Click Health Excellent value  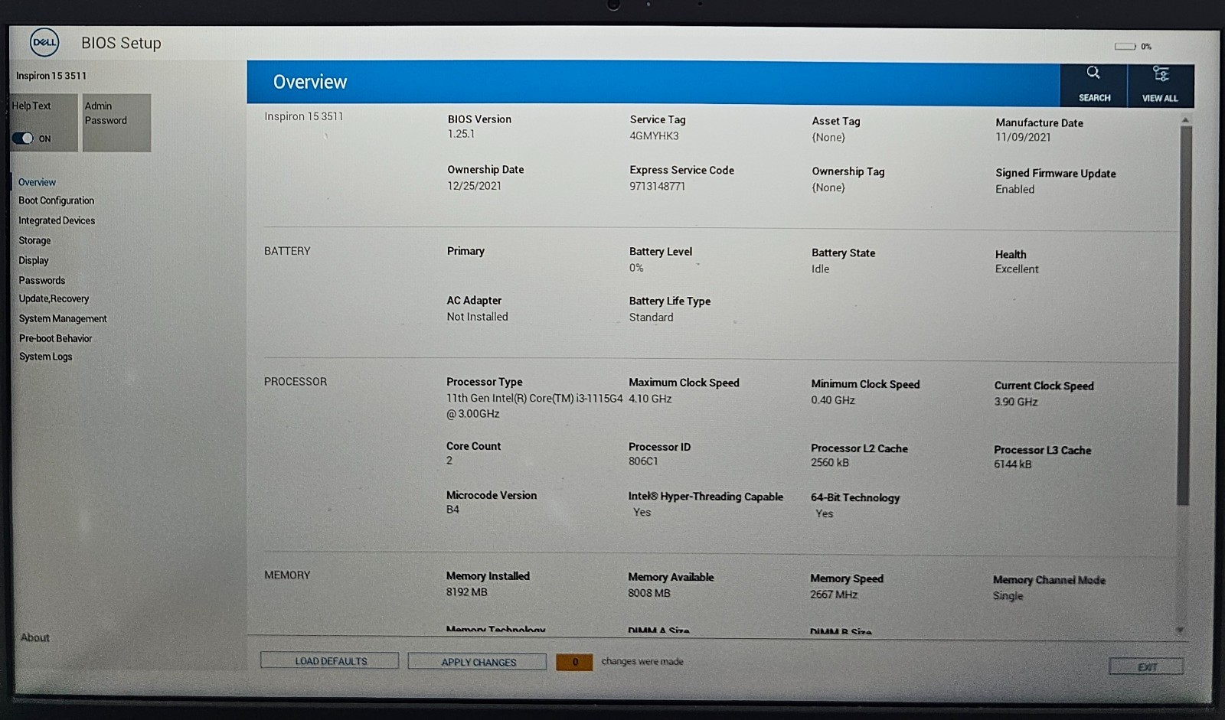[x=1017, y=269]
